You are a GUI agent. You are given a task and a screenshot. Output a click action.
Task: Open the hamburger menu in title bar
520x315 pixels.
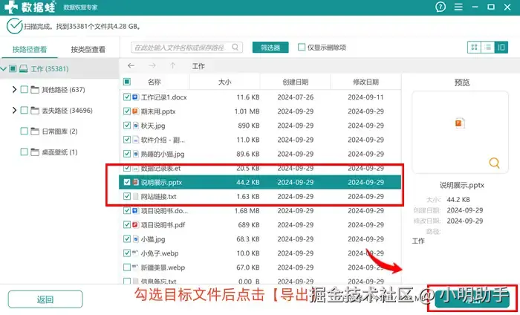458,7
